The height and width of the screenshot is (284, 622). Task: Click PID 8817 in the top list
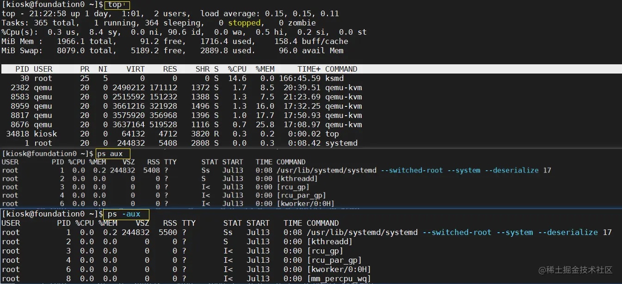tap(20, 115)
